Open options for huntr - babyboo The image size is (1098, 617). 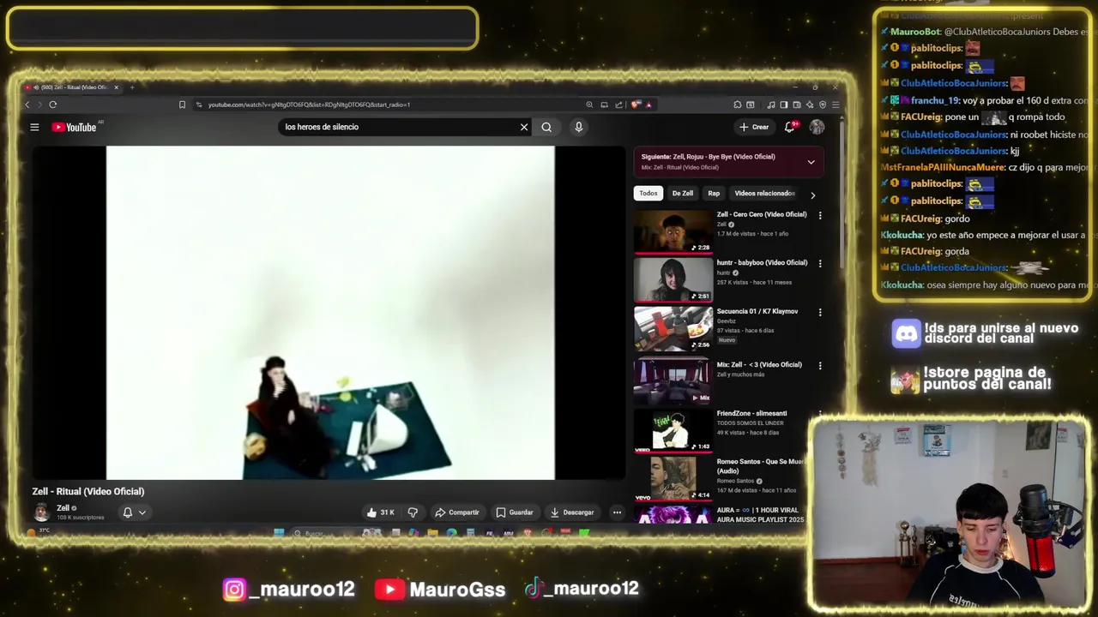(x=820, y=263)
